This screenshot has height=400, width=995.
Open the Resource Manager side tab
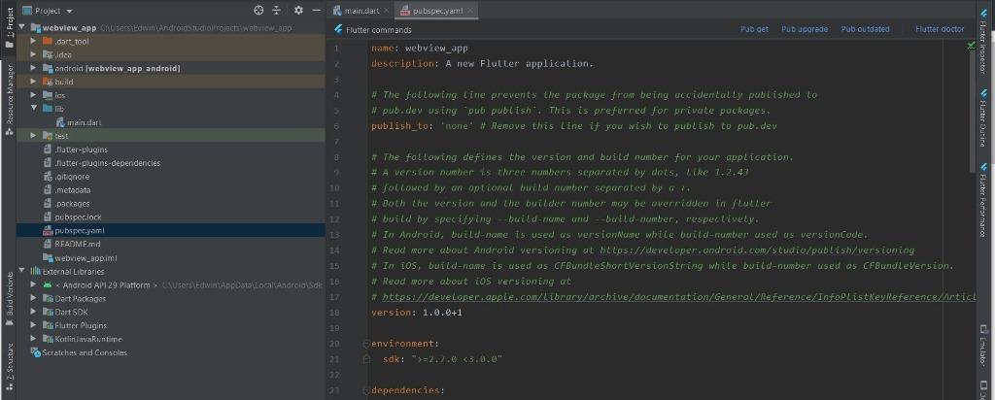pos(9,98)
